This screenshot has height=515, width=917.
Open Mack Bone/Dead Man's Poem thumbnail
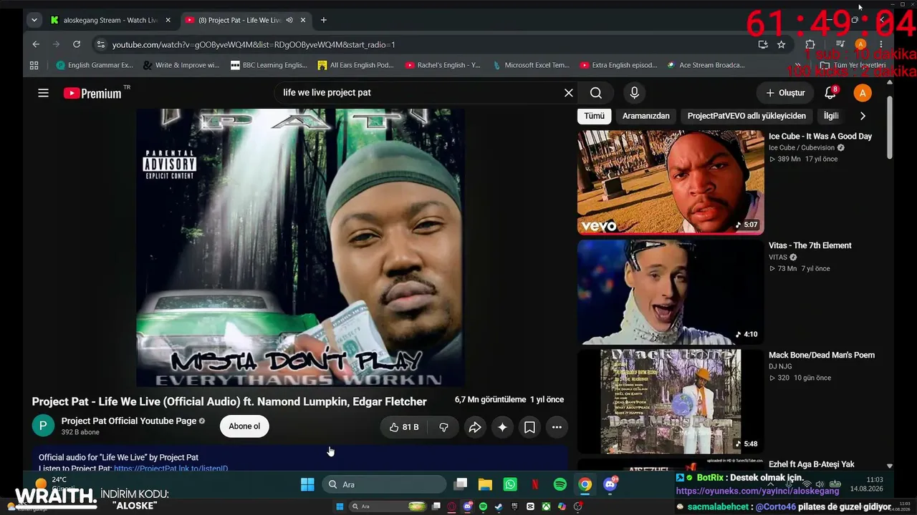(671, 401)
